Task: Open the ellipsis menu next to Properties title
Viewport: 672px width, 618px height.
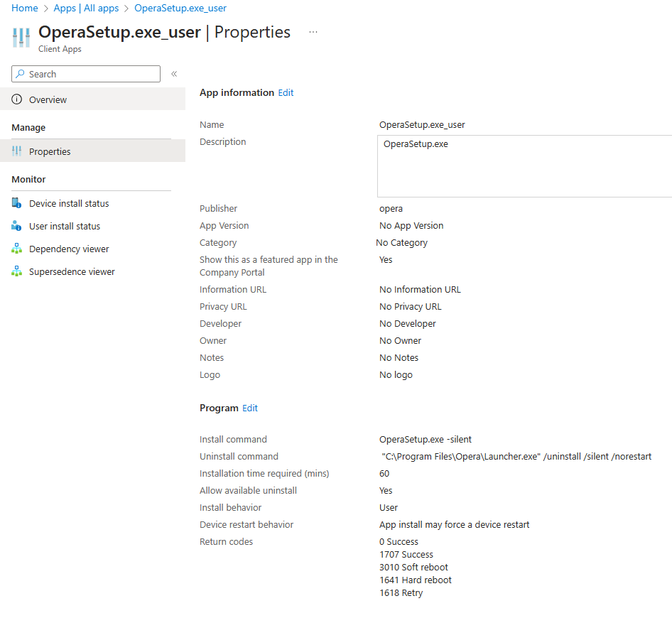Action: tap(313, 31)
